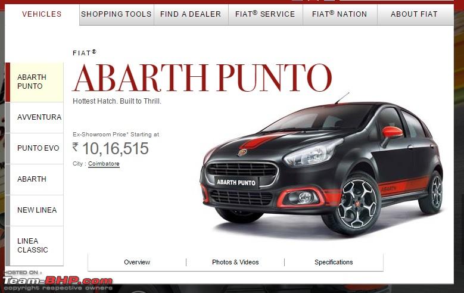Open the Vehicles menu tab
Image resolution: width=464 pixels, height=293 pixels.
(x=42, y=14)
